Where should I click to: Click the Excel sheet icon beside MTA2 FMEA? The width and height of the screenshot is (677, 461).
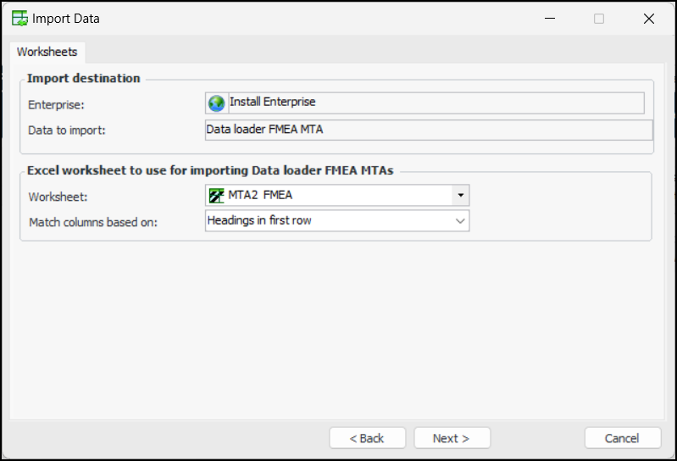[216, 196]
